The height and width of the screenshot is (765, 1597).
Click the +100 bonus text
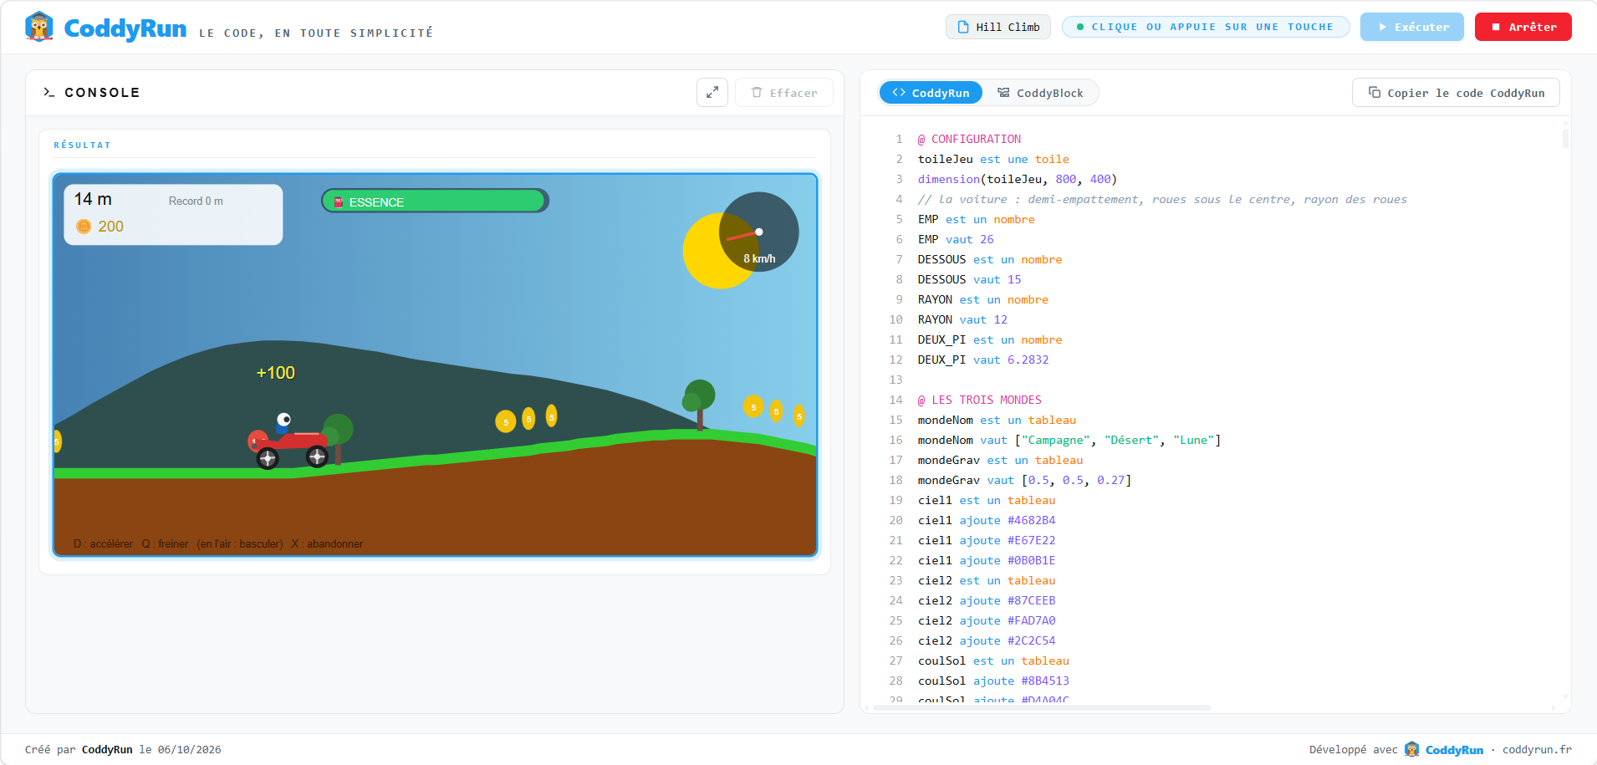276,373
